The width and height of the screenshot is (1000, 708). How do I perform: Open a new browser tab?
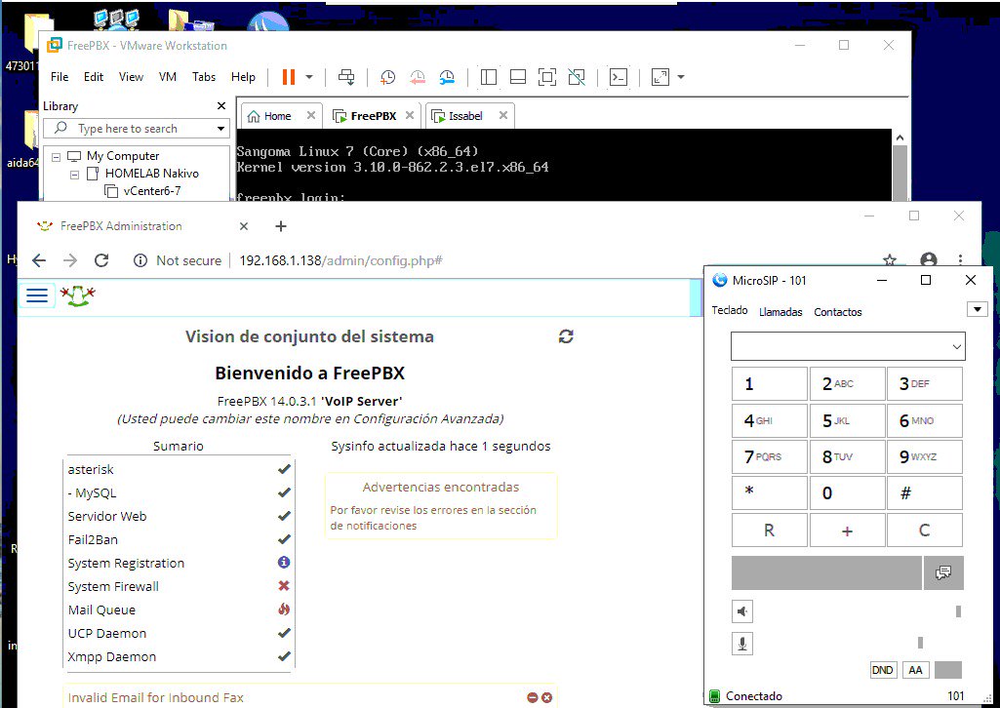(281, 226)
